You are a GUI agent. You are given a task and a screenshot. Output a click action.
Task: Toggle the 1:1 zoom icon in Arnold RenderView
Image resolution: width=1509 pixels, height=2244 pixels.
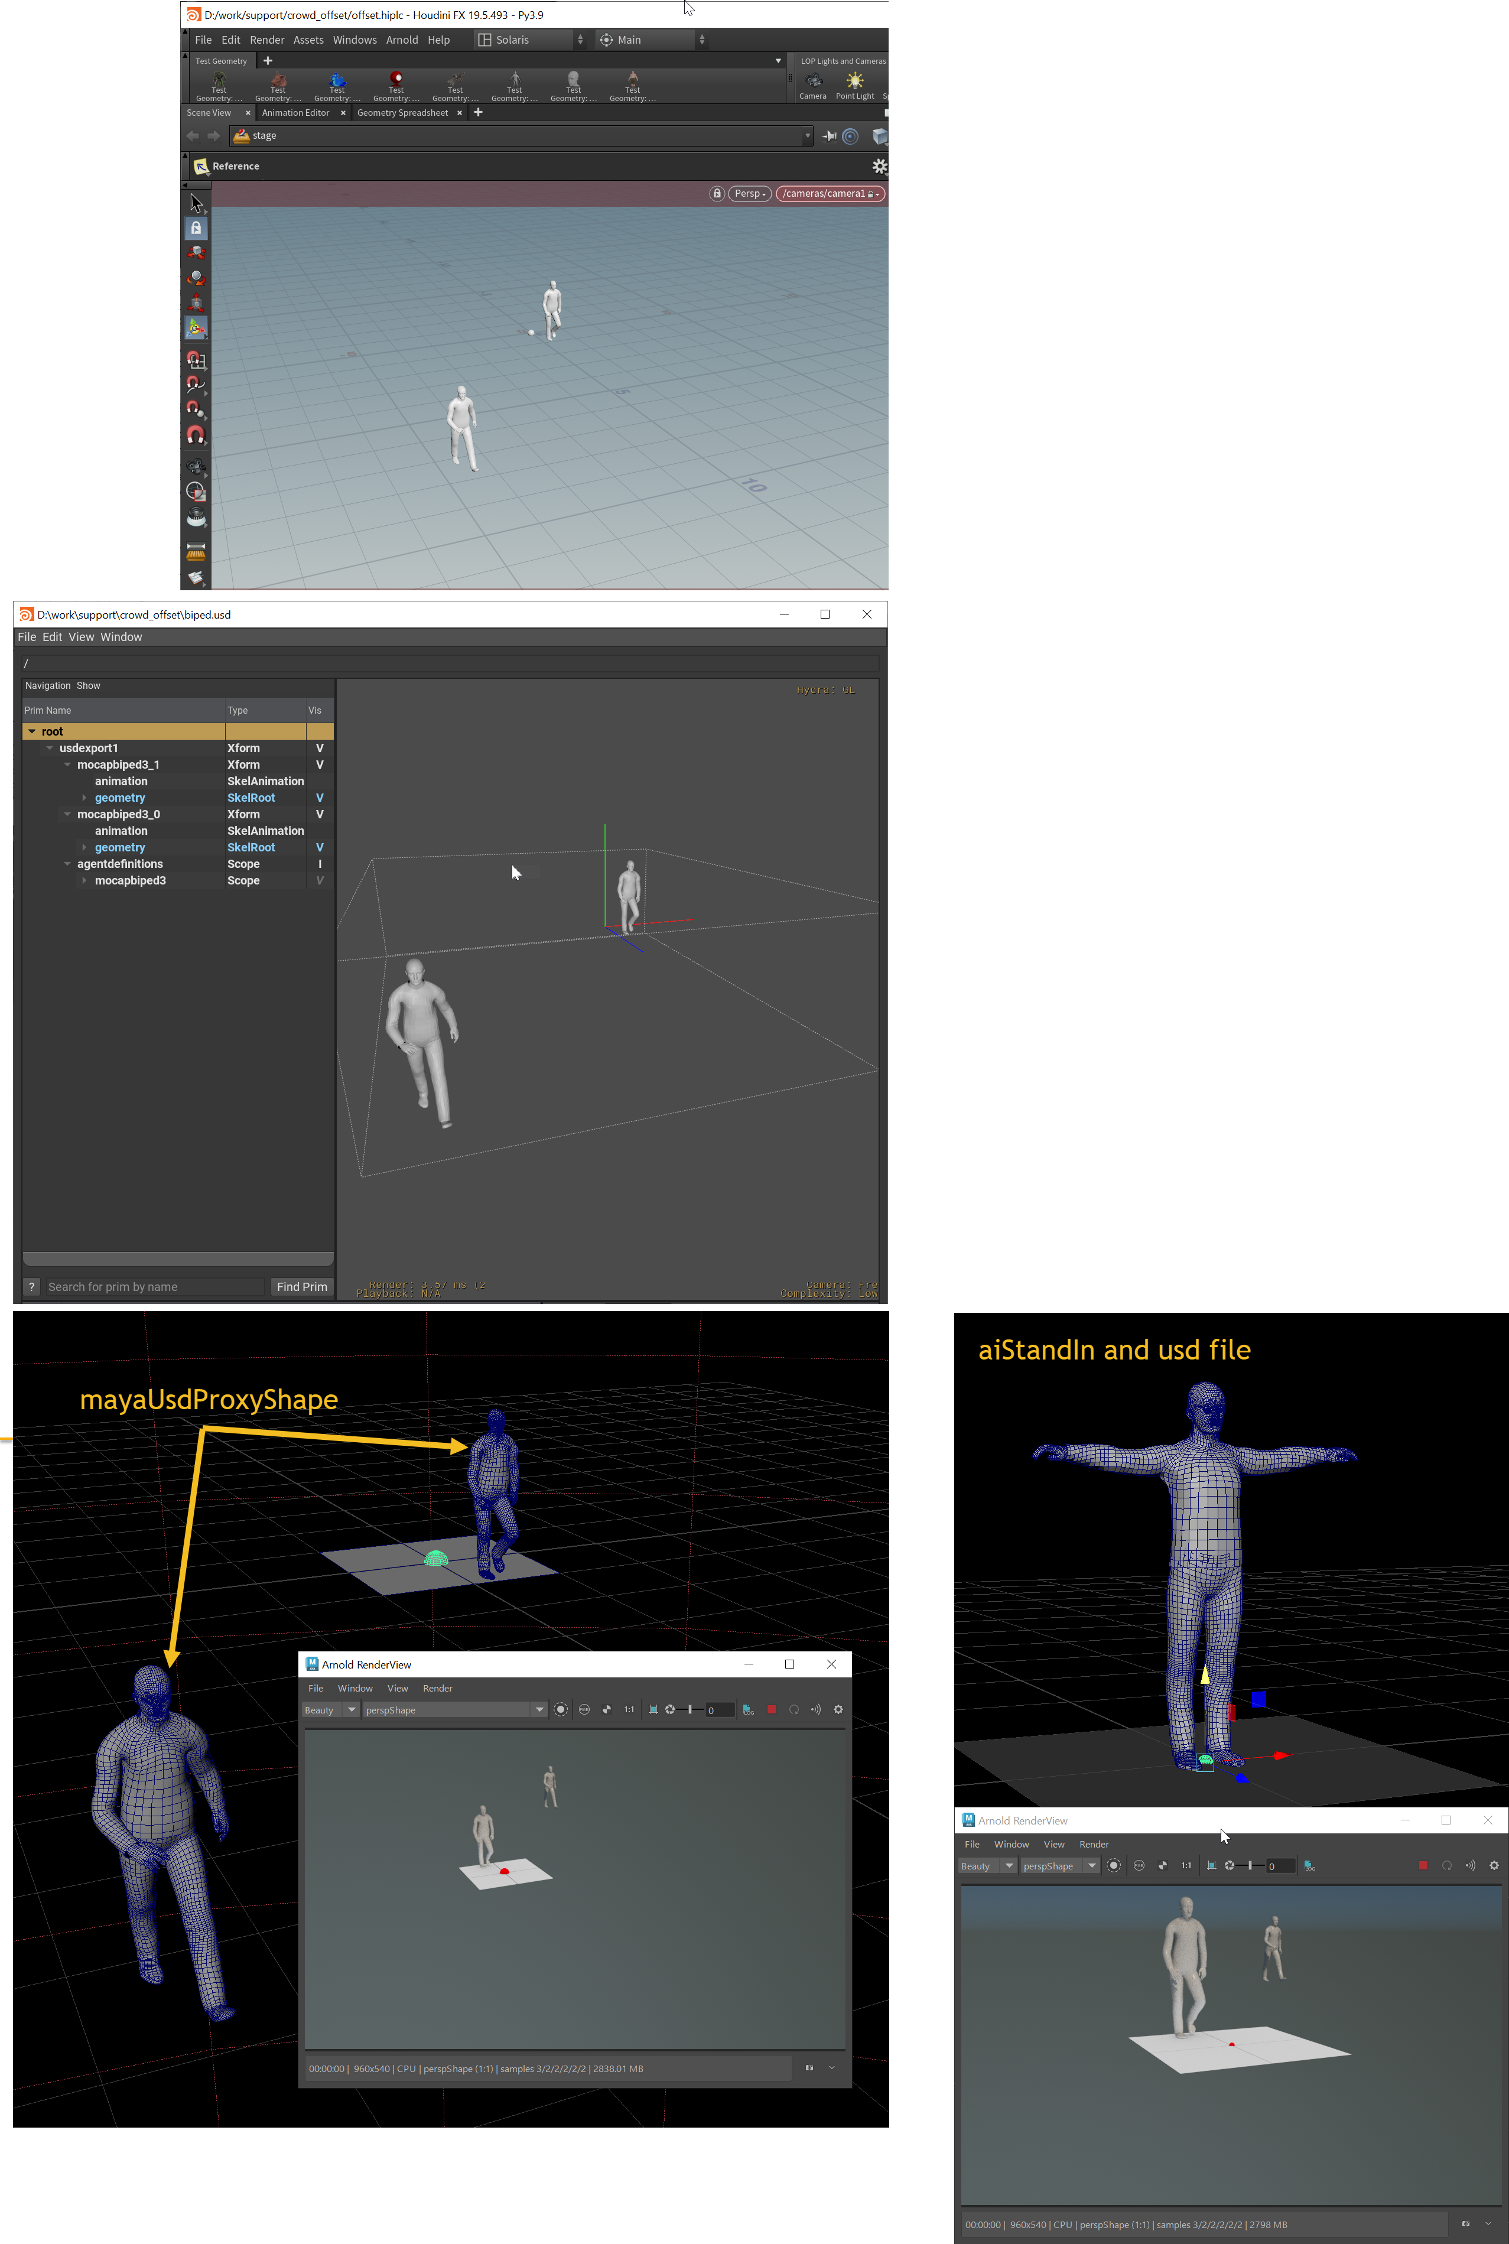629,1710
